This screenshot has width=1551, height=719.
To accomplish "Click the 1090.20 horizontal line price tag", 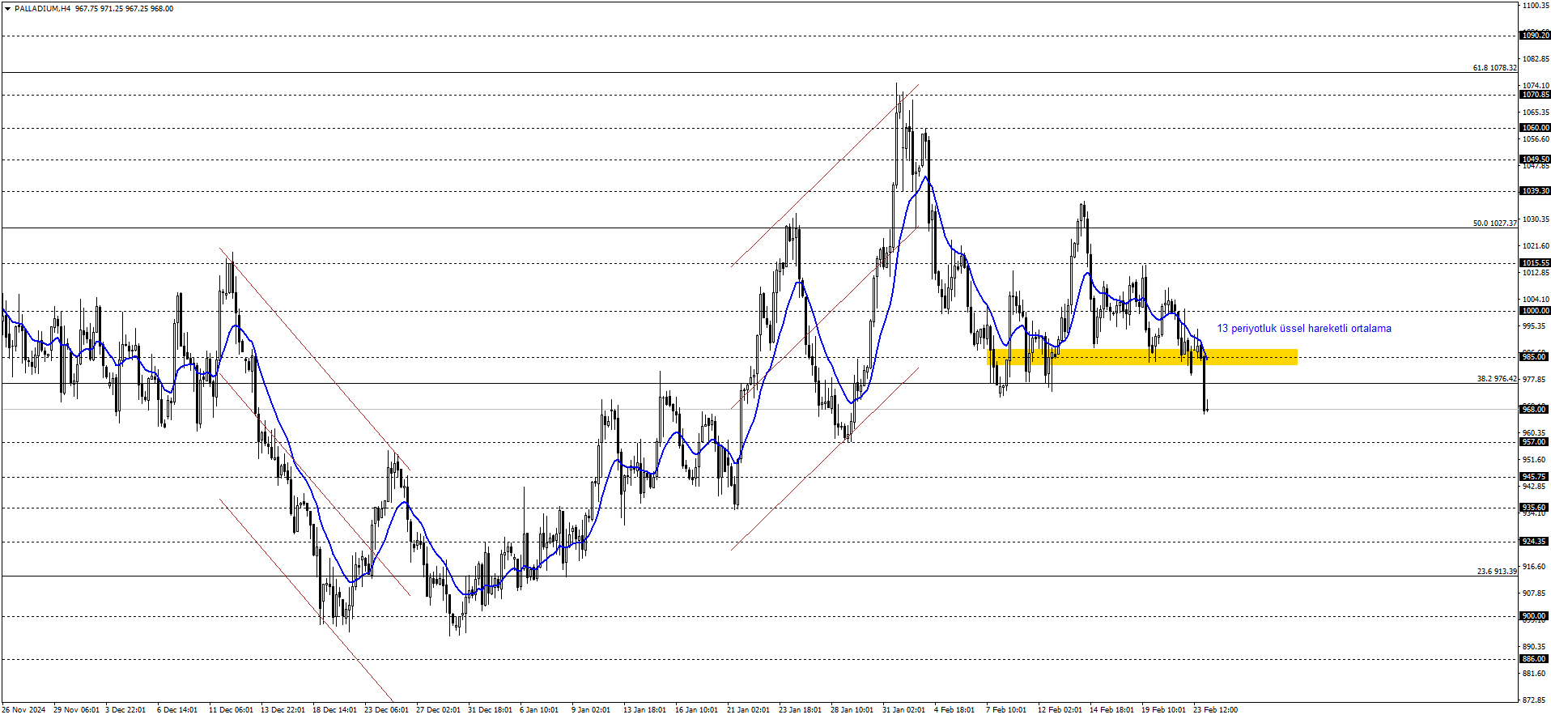I will click(1535, 36).
